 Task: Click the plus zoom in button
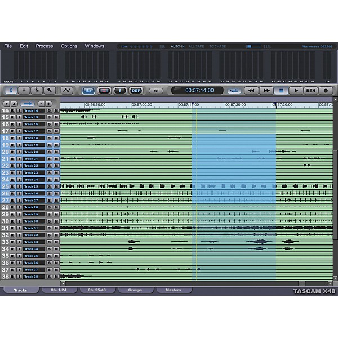click(48, 104)
